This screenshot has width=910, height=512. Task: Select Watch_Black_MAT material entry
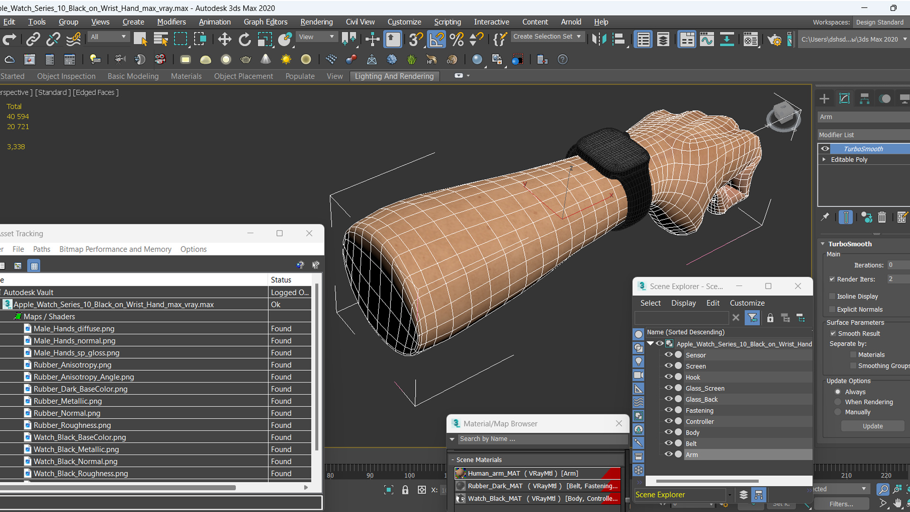(x=537, y=498)
